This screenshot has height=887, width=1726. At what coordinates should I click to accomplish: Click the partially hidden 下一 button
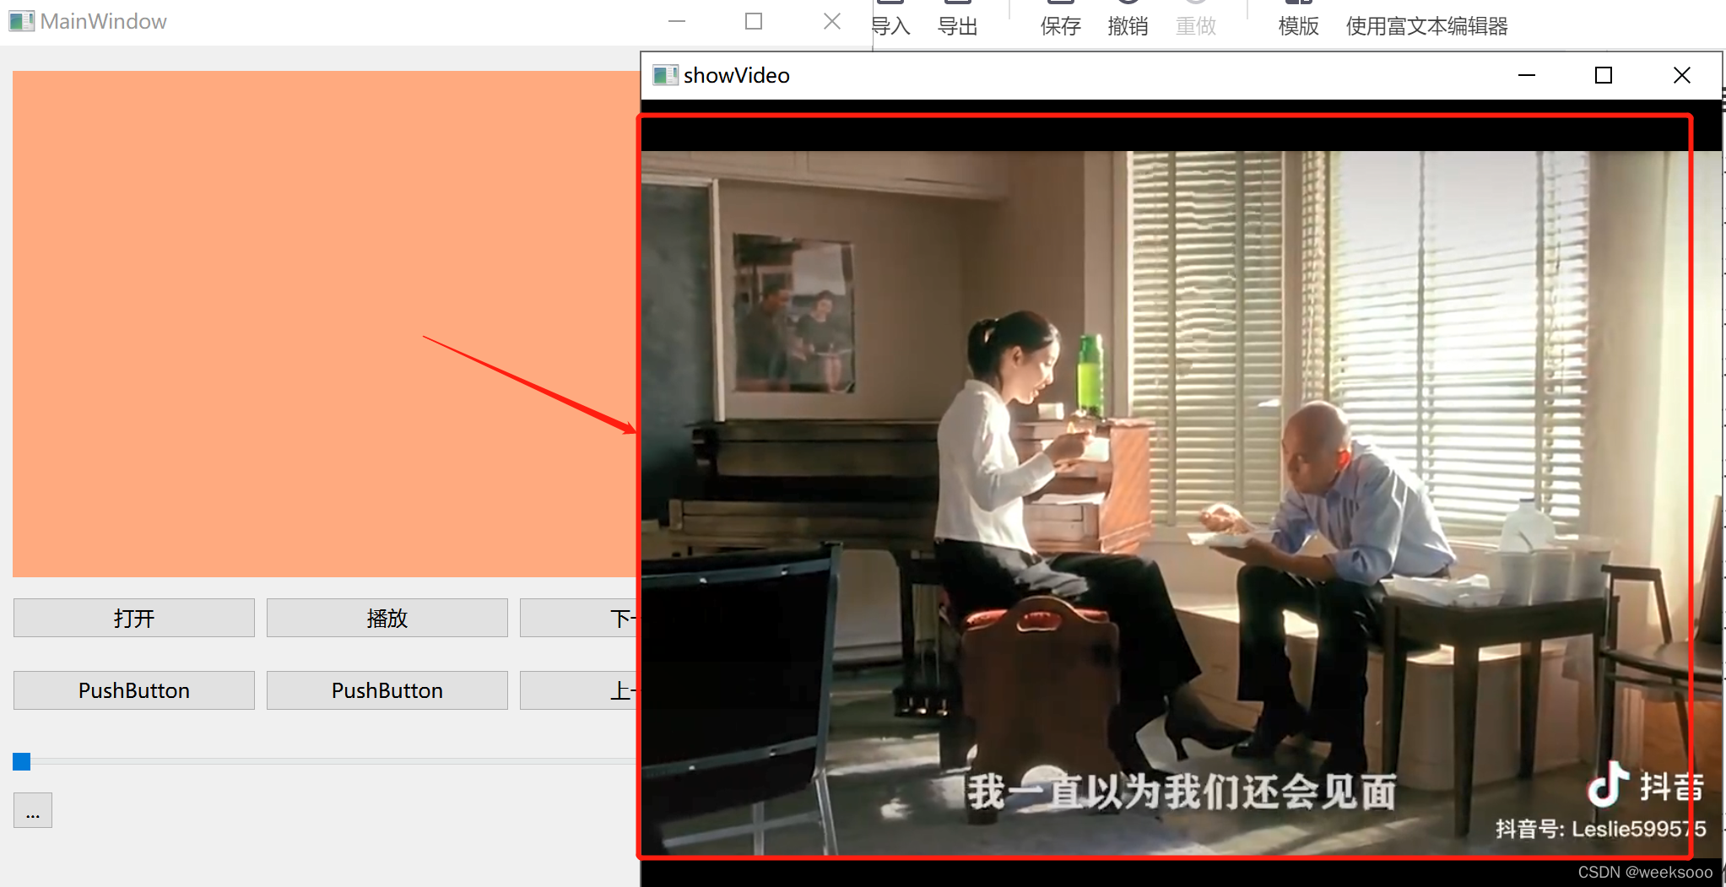tap(580, 618)
